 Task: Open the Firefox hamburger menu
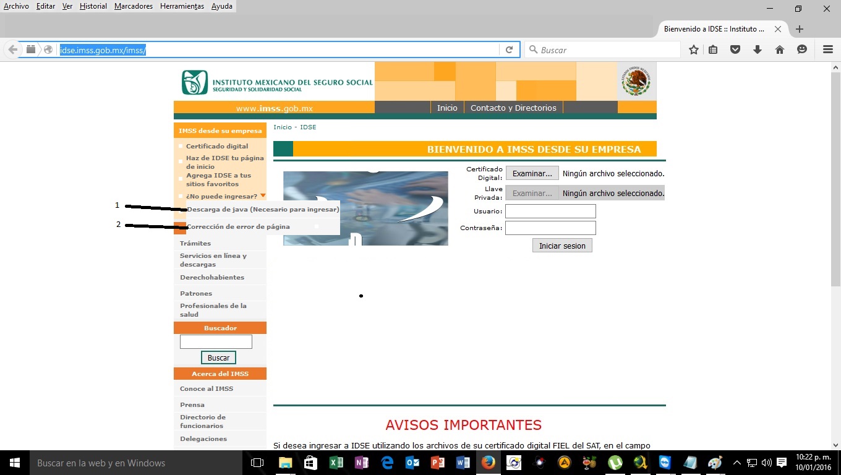[828, 50]
